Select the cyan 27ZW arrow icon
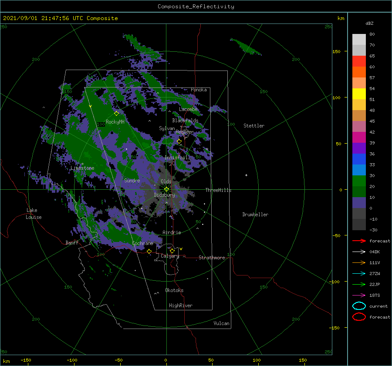Viewport: 392px width, 366px height. tap(359, 274)
